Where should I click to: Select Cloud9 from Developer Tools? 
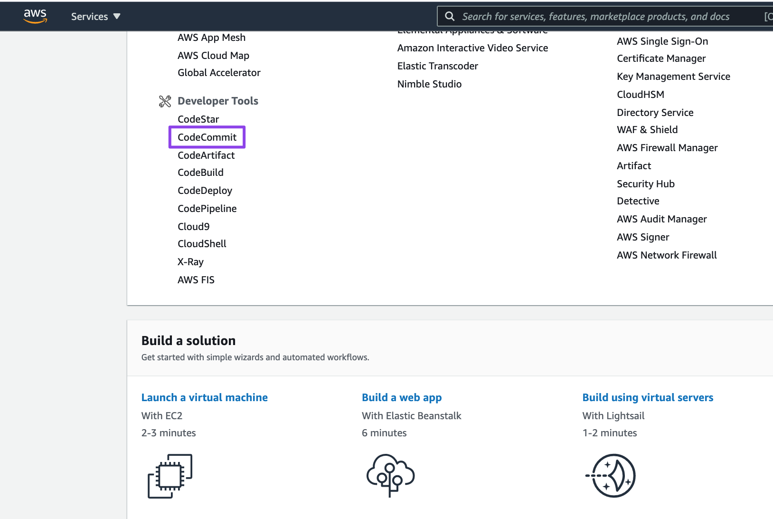click(193, 226)
